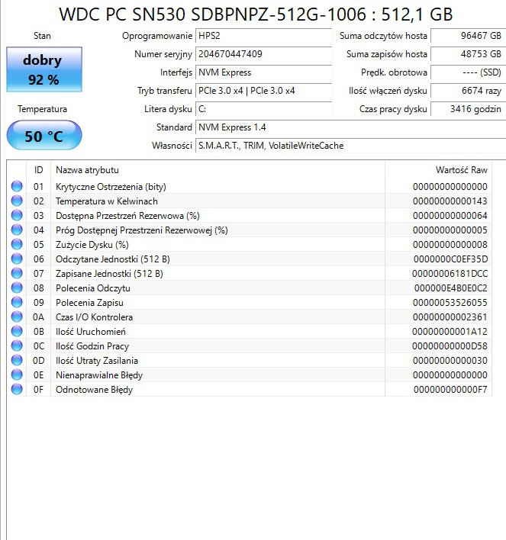Select the 'Zużycie Dysku (%)' attribute name

tap(92, 245)
